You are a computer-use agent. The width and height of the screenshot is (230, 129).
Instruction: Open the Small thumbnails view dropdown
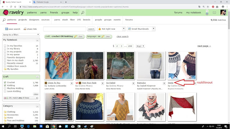tap(141, 29)
